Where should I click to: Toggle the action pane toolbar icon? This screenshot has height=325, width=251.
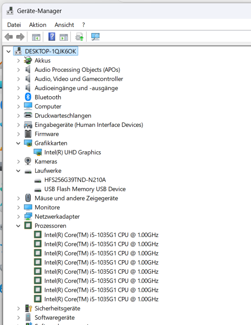[x=64, y=37]
